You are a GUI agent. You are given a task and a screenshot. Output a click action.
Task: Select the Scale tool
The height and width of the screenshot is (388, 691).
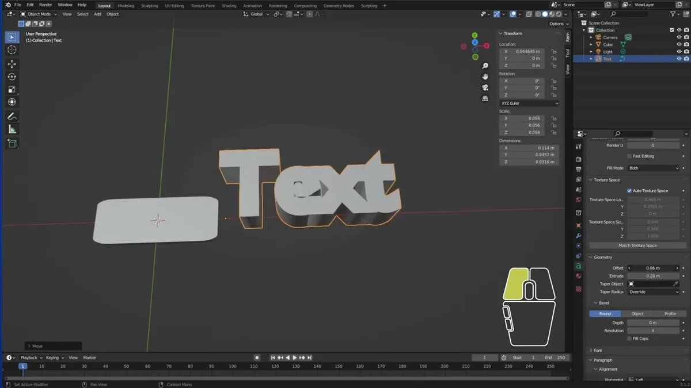click(12, 89)
